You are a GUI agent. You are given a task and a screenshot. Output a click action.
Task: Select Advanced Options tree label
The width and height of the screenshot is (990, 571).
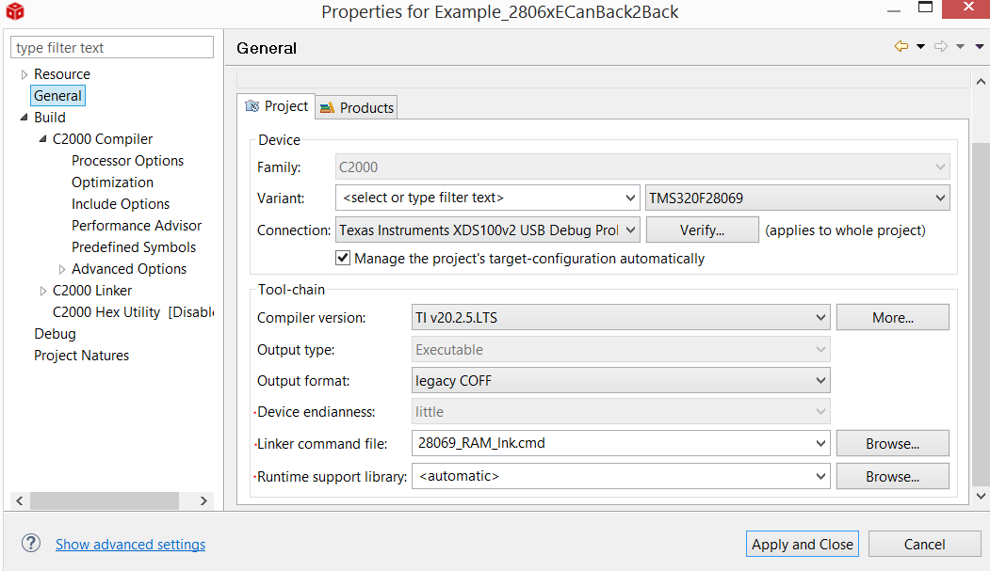129,269
